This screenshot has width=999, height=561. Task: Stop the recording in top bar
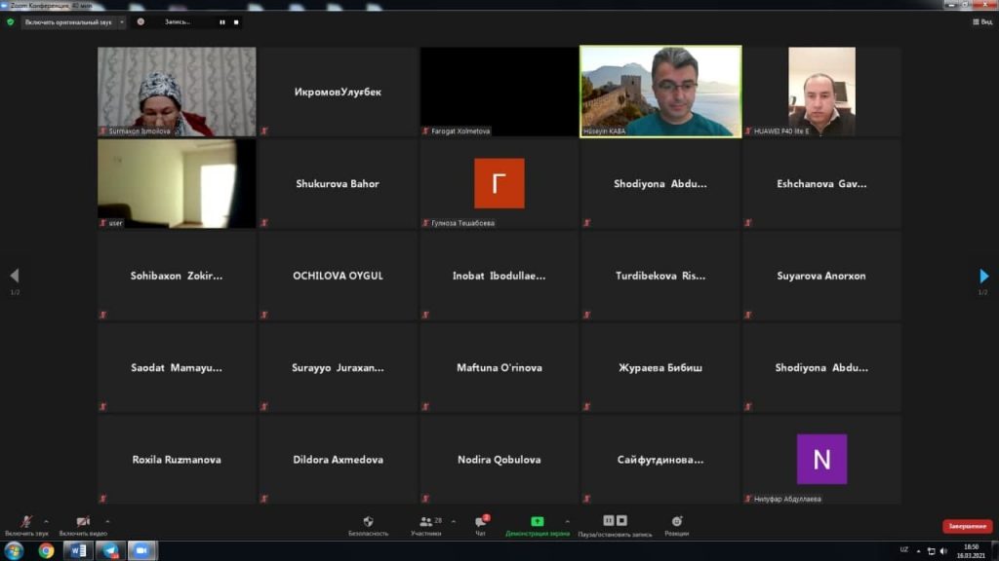[235, 21]
